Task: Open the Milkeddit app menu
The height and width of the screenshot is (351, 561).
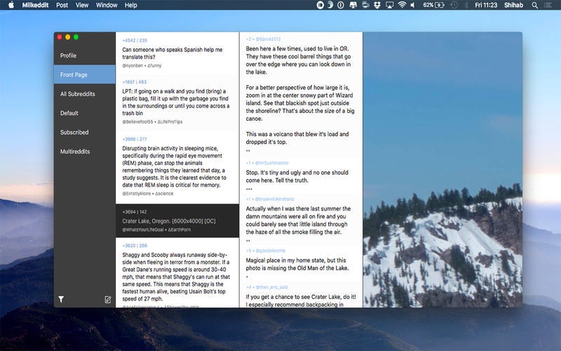Action: tap(35, 5)
